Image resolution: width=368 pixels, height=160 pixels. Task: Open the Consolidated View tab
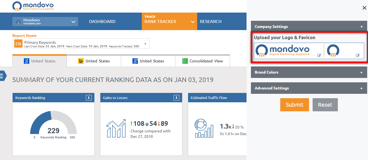(203, 61)
